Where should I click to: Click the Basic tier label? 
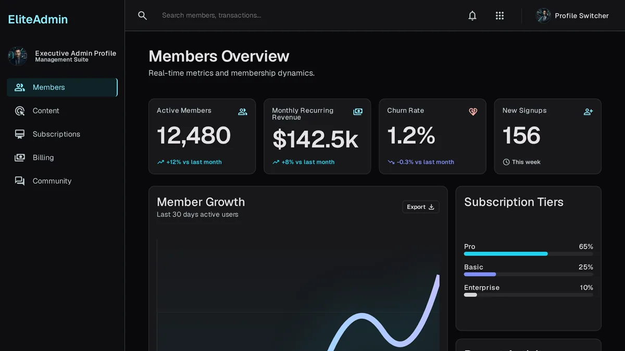click(473, 267)
